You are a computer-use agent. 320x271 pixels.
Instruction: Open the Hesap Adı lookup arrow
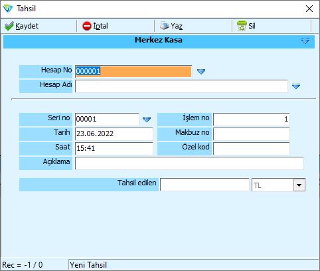pos(296,86)
